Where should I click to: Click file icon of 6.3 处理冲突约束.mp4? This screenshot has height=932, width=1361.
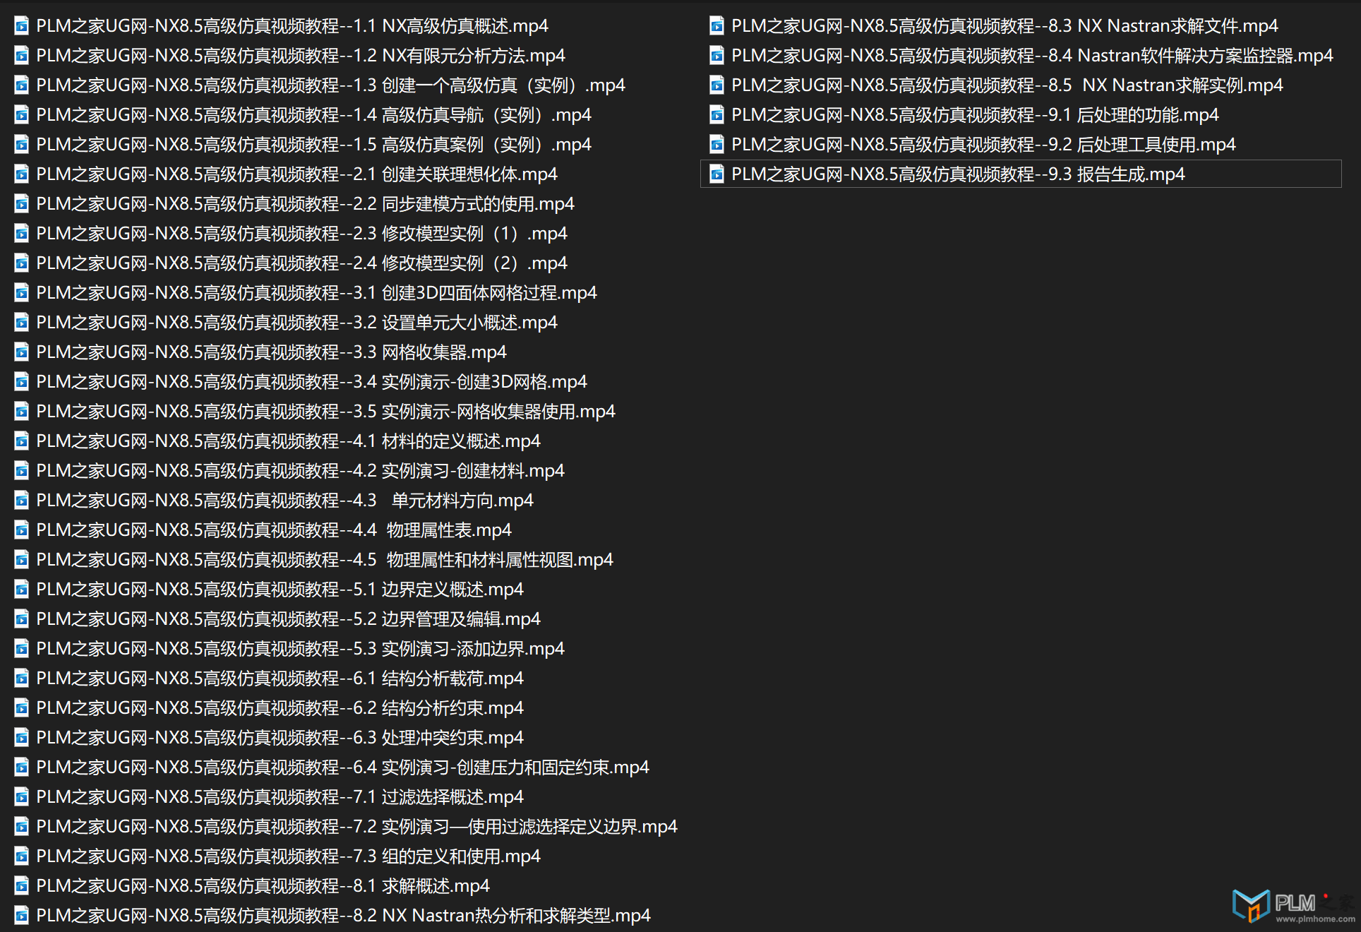click(22, 738)
